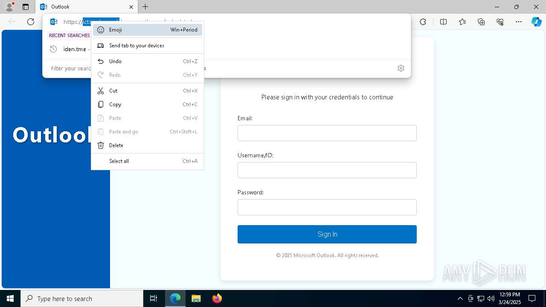Viewport: 546px width, 307px height.
Task: Show hidden tray icons chevron
Action: point(460,298)
